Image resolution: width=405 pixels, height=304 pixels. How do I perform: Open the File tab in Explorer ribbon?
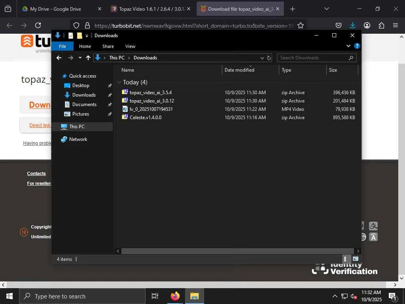62,46
